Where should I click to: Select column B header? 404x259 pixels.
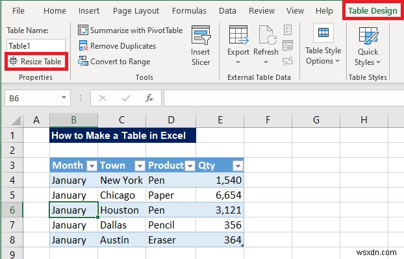(73, 120)
